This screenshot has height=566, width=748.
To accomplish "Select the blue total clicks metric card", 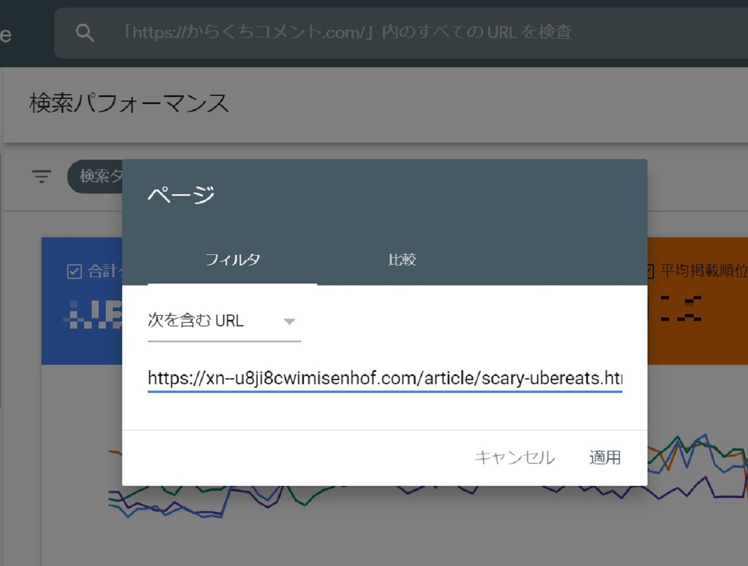I will pyautogui.click(x=82, y=327).
